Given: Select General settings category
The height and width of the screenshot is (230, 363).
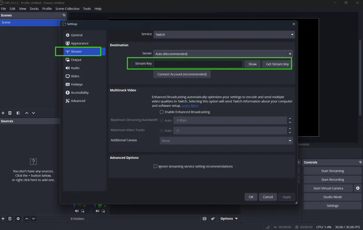Looking at the screenshot, I should tap(85, 35).
